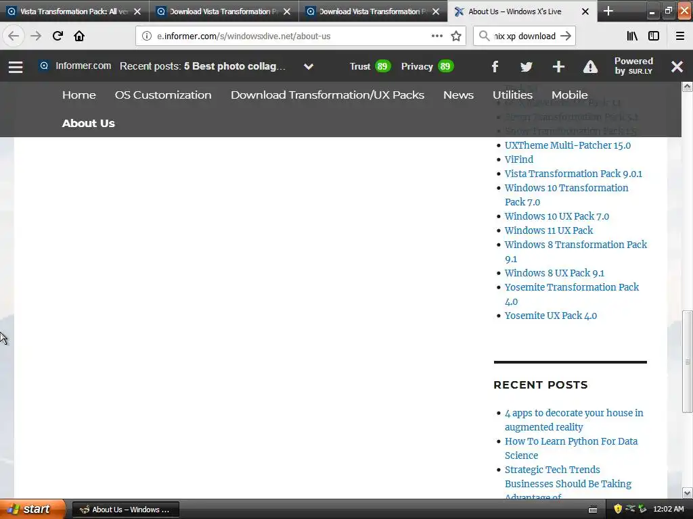Screen dimensions: 693x519
Task: Click the search magnifier icon
Action: pyautogui.click(x=485, y=36)
